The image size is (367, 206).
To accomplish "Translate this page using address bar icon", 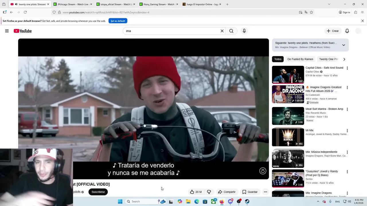I will tap(306, 12).
